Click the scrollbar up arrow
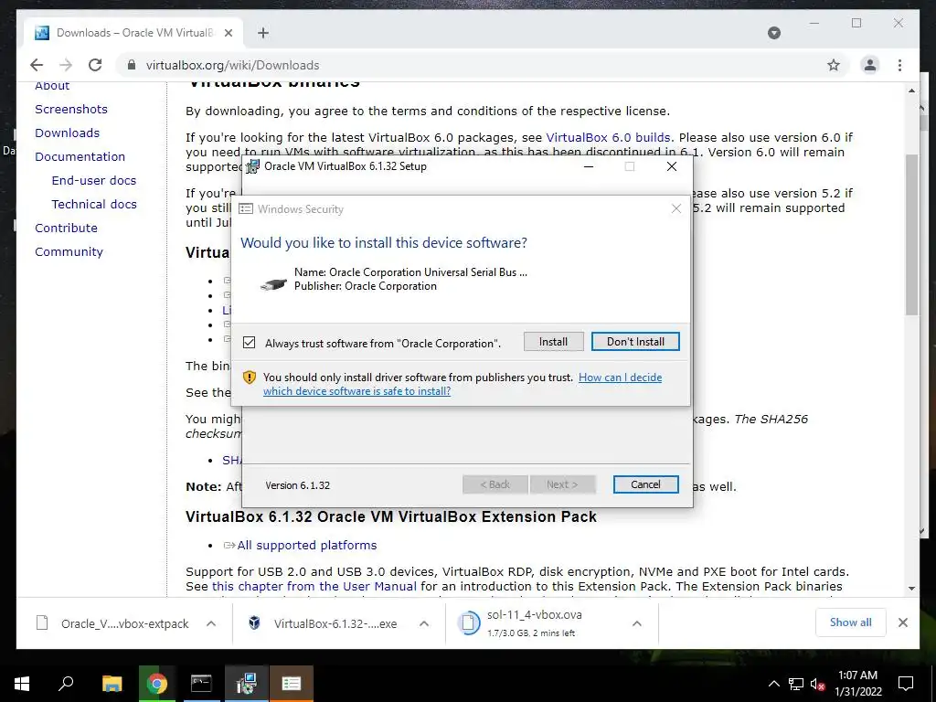The height and width of the screenshot is (702, 936). (911, 90)
